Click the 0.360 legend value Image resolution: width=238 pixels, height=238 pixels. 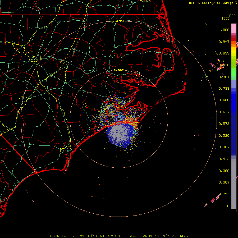click(x=224, y=171)
